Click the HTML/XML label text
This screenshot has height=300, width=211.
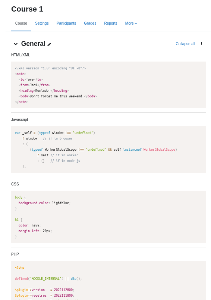pos(21,55)
